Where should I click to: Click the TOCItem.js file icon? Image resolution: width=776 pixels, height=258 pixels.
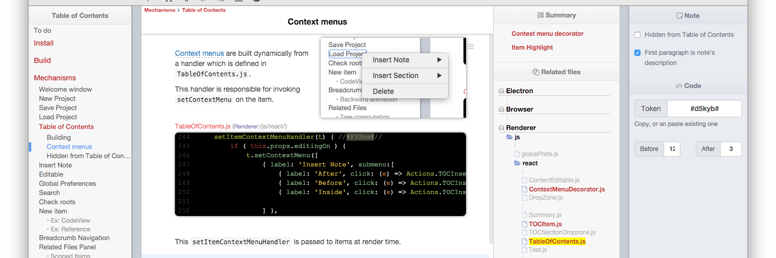pyautogui.click(x=525, y=224)
